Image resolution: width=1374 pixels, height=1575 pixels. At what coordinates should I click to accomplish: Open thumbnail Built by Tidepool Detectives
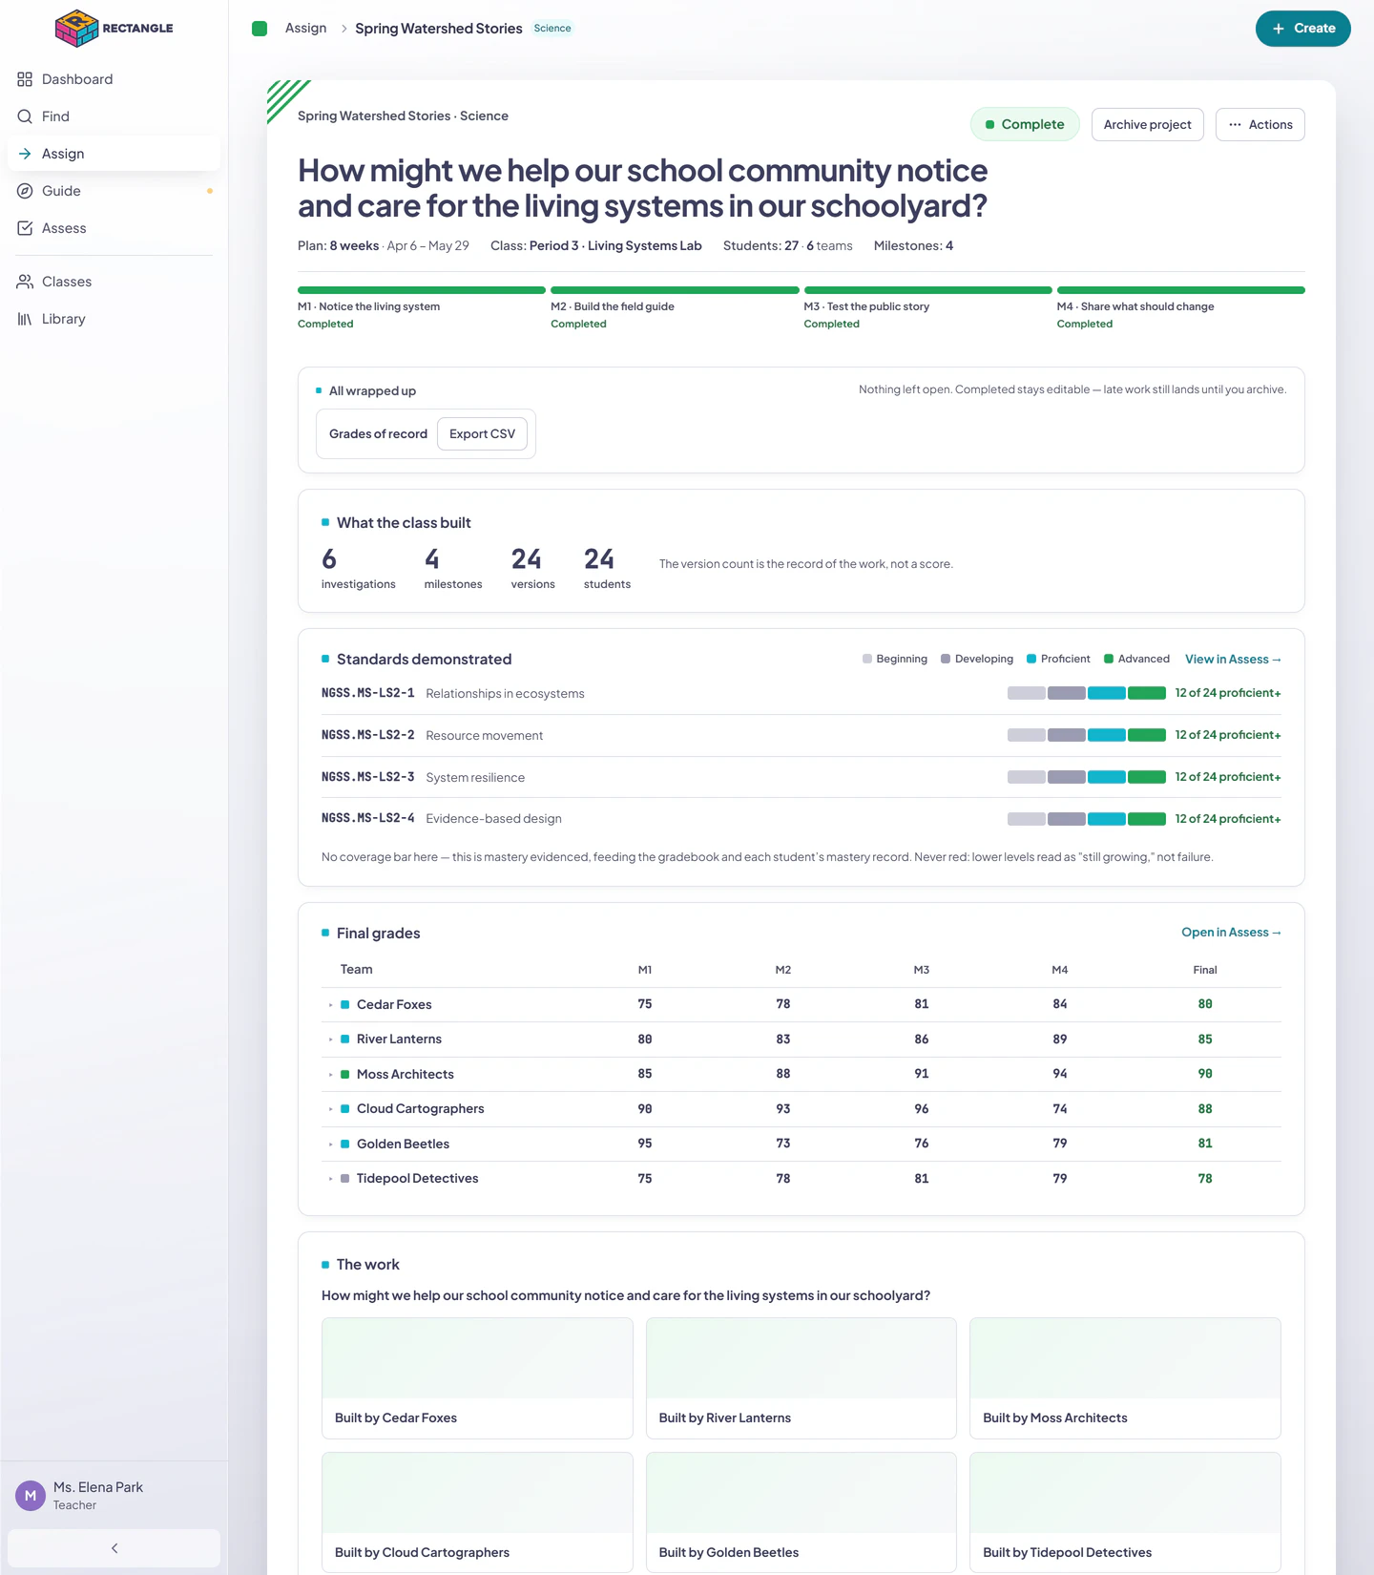point(1125,1513)
